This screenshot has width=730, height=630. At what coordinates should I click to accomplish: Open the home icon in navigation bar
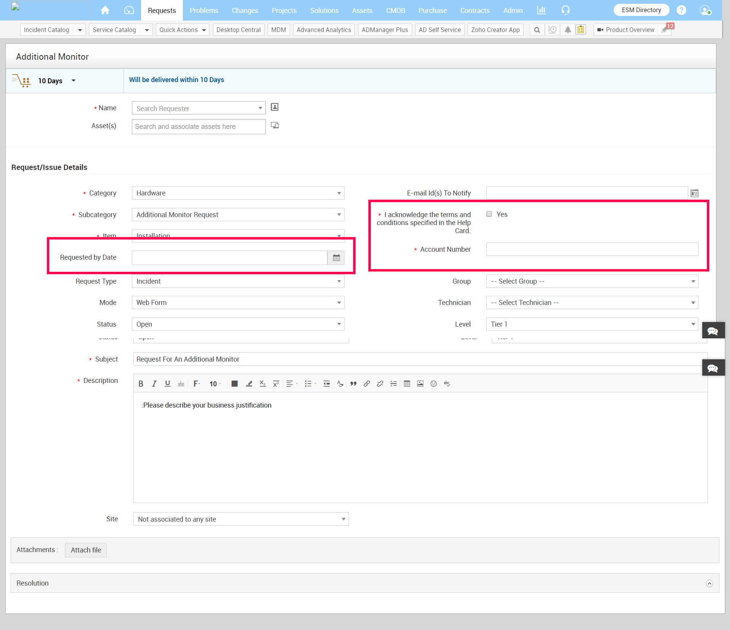(x=105, y=10)
